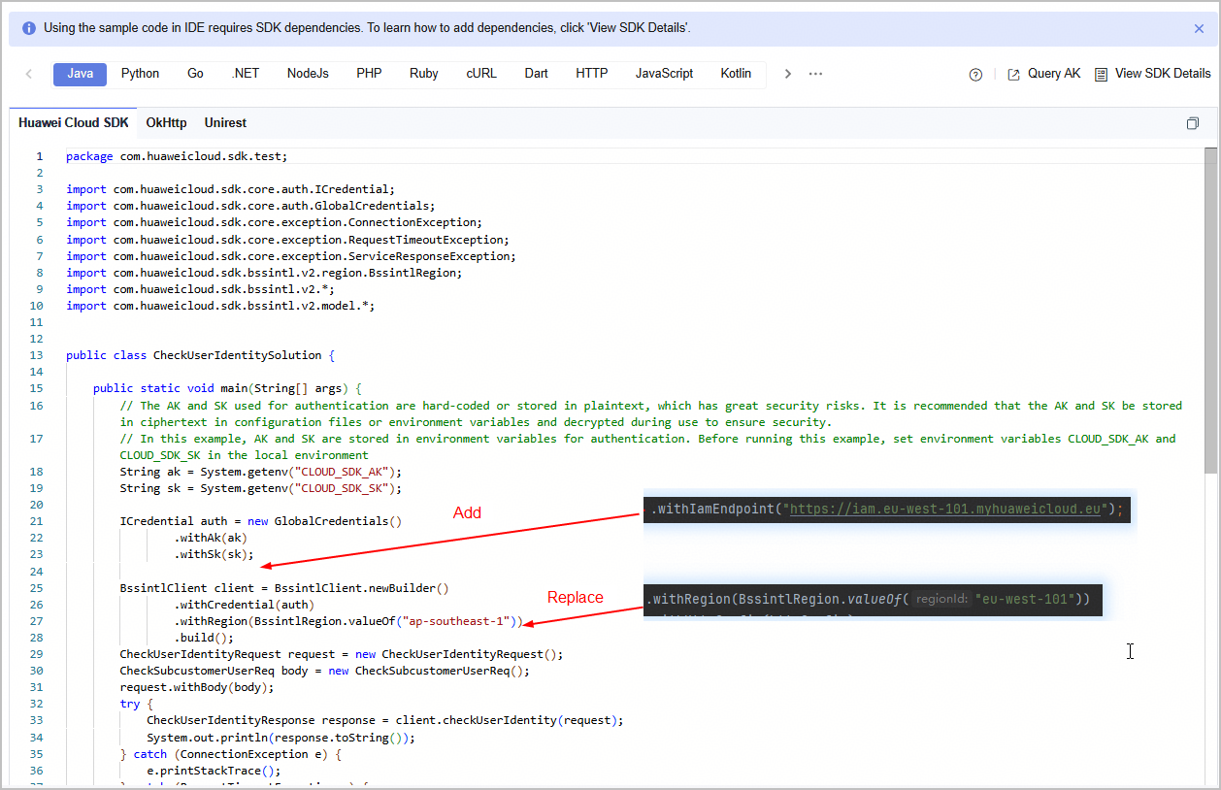Screen dimensions: 1221x790
Task: Close the SDK dependencies info banner
Action: point(1199,28)
